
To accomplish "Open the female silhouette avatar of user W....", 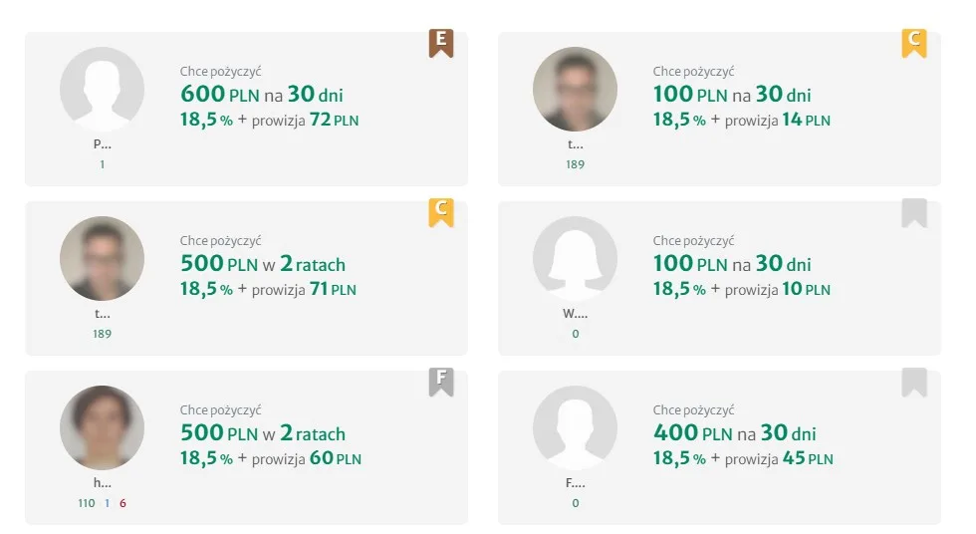I will (x=575, y=258).
